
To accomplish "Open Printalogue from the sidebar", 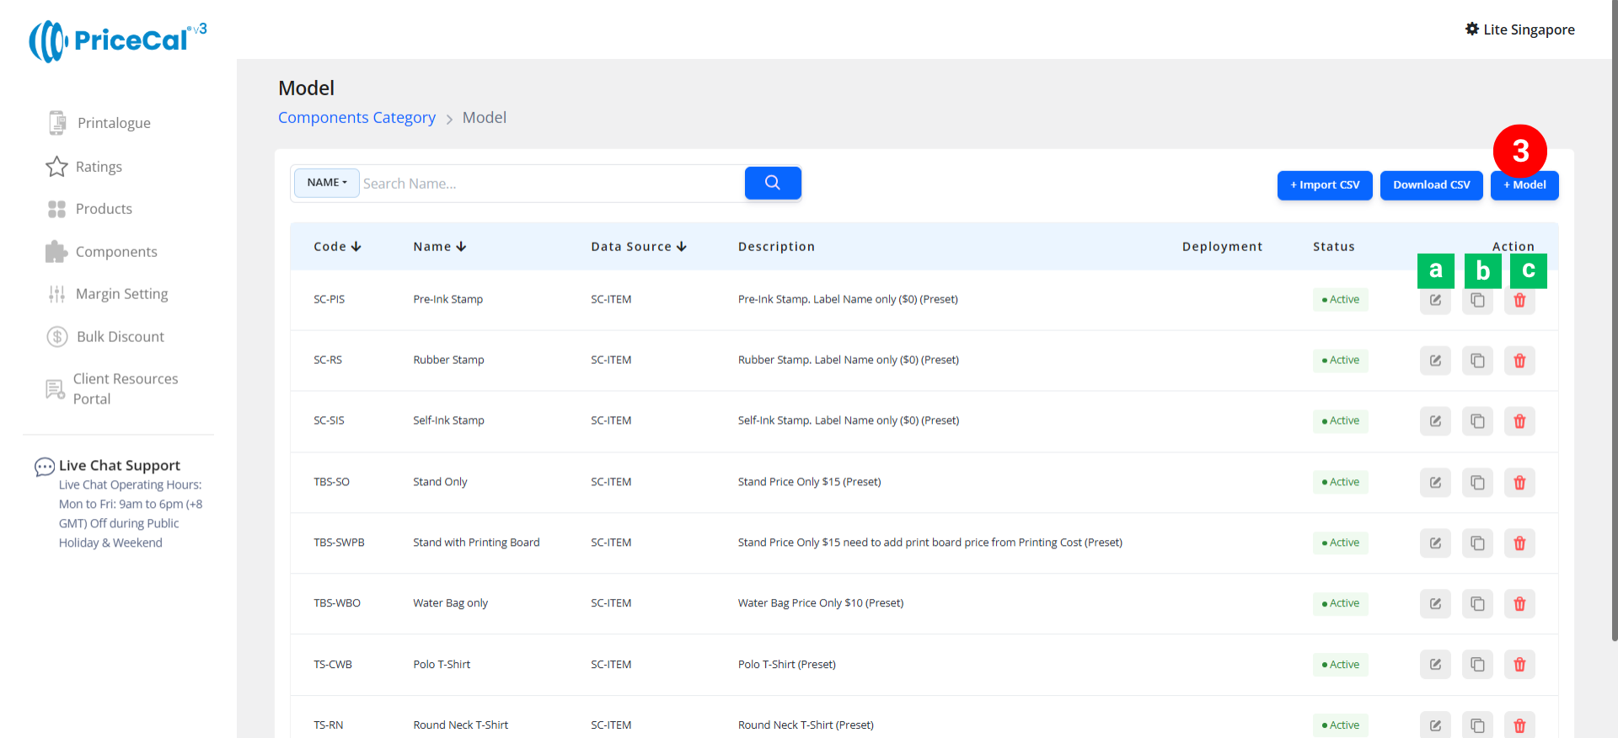I will [x=114, y=123].
